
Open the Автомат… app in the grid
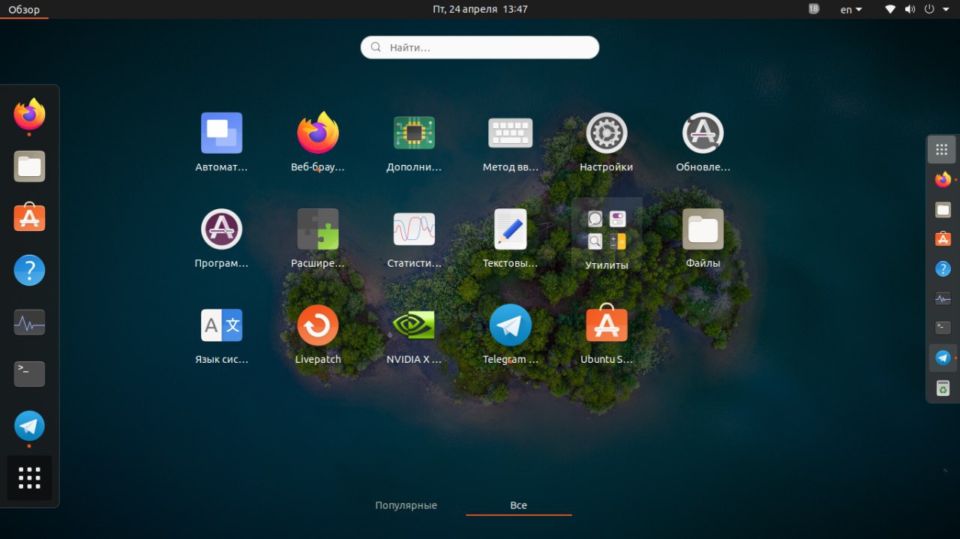click(x=221, y=142)
